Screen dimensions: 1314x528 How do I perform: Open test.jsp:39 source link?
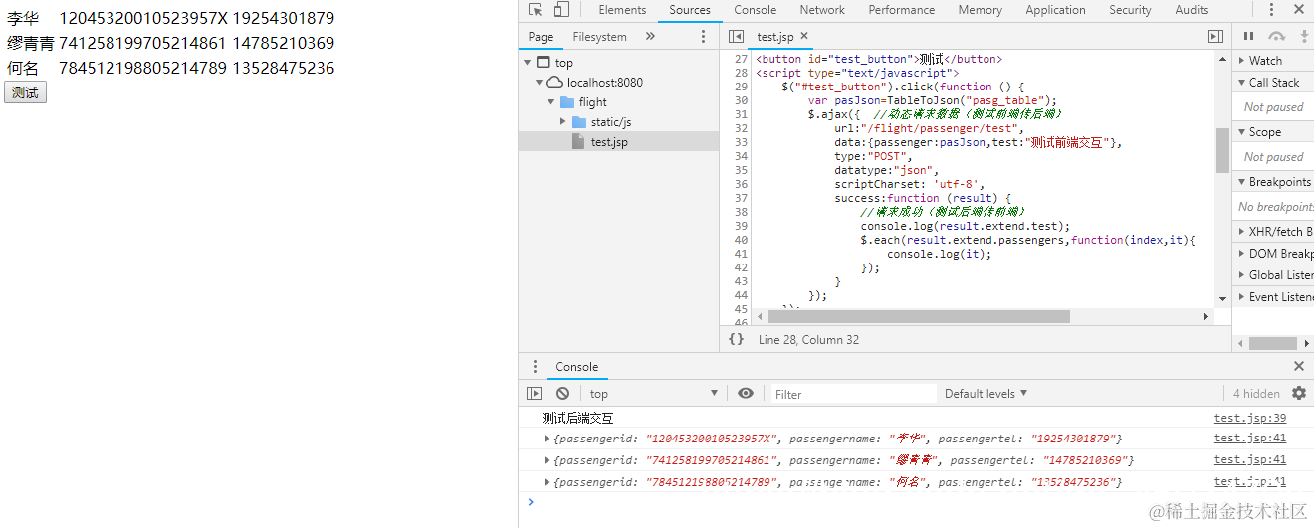1250,419
